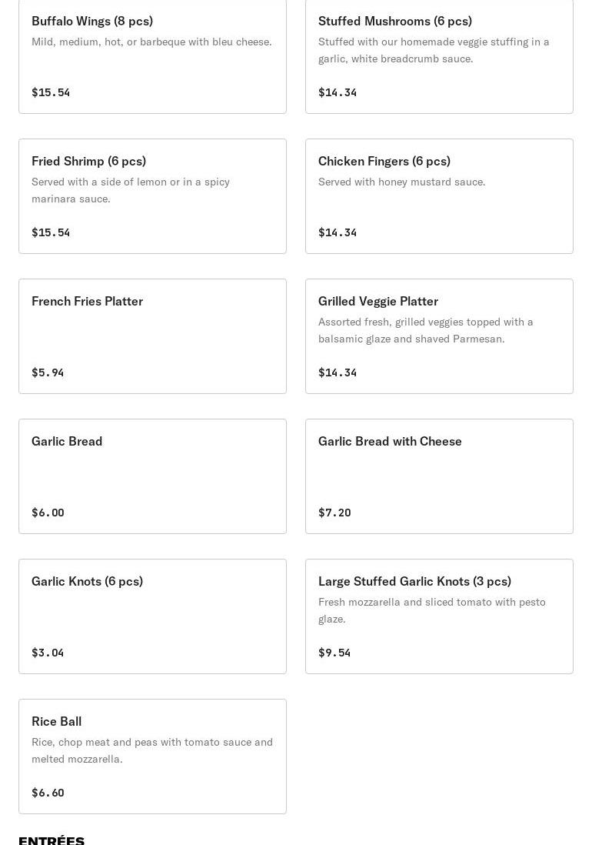Click the $3.04 Garlic Knots price
592x845 pixels.
point(48,653)
